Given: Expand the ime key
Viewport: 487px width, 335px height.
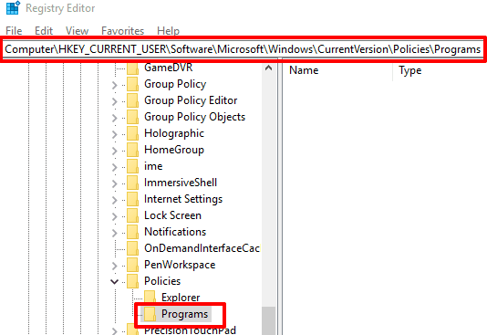Looking at the screenshot, I should pyautogui.click(x=115, y=167).
